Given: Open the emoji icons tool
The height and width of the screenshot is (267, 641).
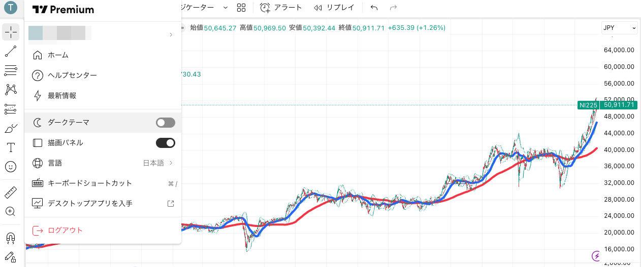Looking at the screenshot, I should (x=10, y=167).
